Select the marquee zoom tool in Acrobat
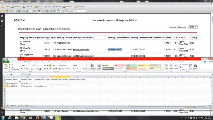Screen dimensions: 213x120 pos(47,11)
